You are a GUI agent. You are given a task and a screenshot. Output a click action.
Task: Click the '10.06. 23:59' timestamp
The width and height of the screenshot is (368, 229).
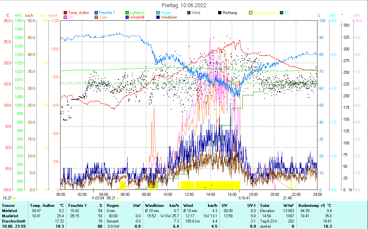click(x=14, y=226)
